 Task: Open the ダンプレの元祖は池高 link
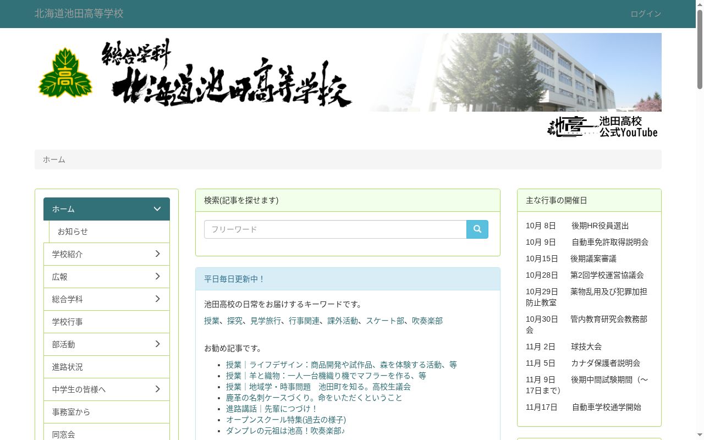click(x=285, y=431)
